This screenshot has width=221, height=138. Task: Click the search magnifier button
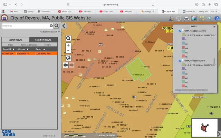pyautogui.click(x=56, y=26)
